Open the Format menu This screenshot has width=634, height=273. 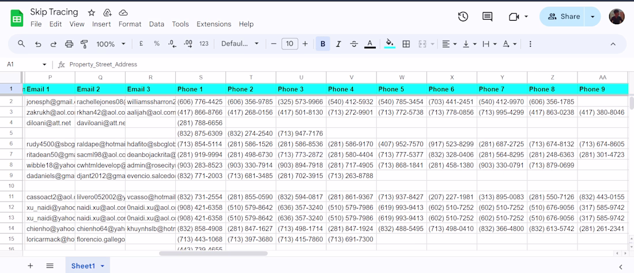pos(130,24)
